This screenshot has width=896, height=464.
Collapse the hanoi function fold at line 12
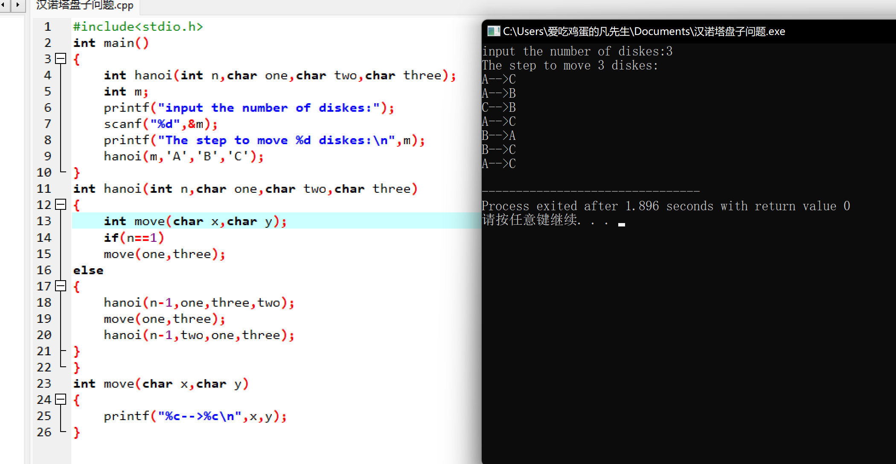point(61,205)
